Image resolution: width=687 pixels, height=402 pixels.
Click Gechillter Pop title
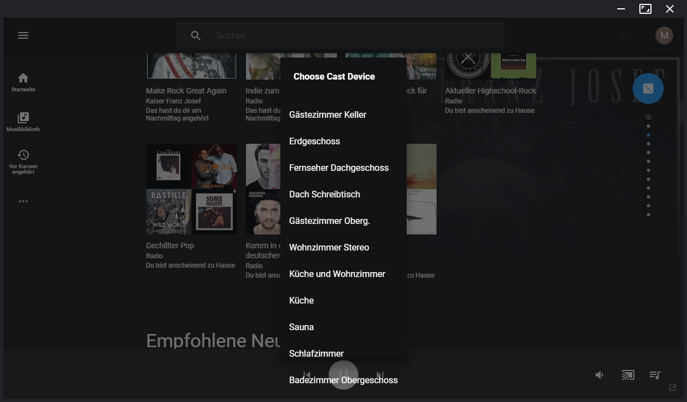tap(170, 246)
